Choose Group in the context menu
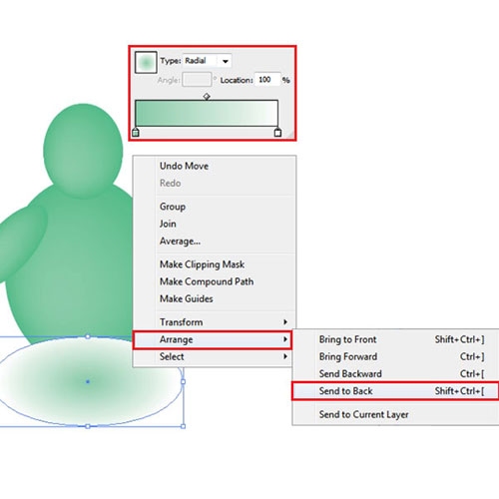This screenshot has width=499, height=499. (x=173, y=207)
